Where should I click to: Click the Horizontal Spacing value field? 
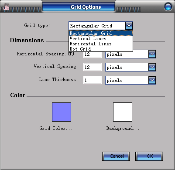93,54
